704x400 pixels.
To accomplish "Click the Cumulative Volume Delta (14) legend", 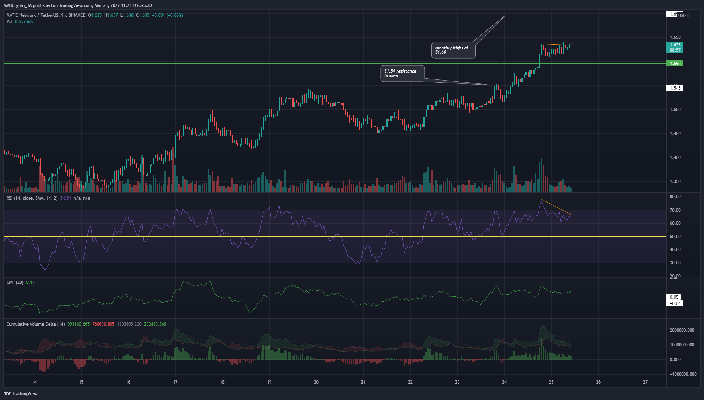I will (x=34, y=324).
